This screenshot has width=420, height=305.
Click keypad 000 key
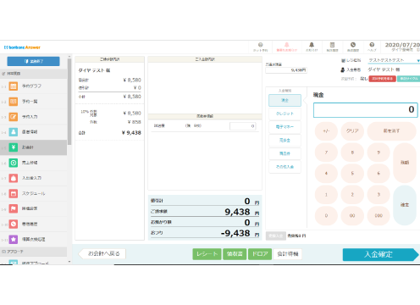point(379,216)
